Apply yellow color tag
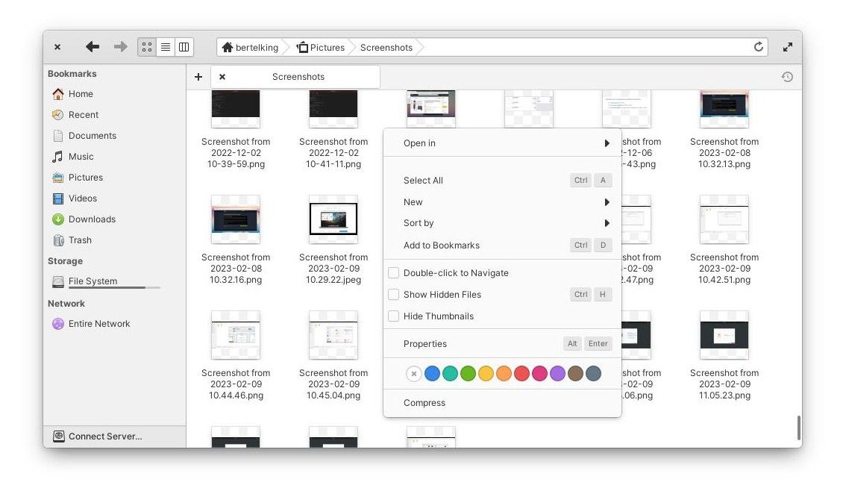846x485 pixels. point(486,373)
